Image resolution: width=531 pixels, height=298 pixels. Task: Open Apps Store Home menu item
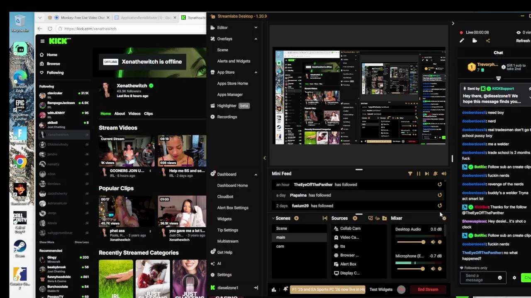coord(232,83)
